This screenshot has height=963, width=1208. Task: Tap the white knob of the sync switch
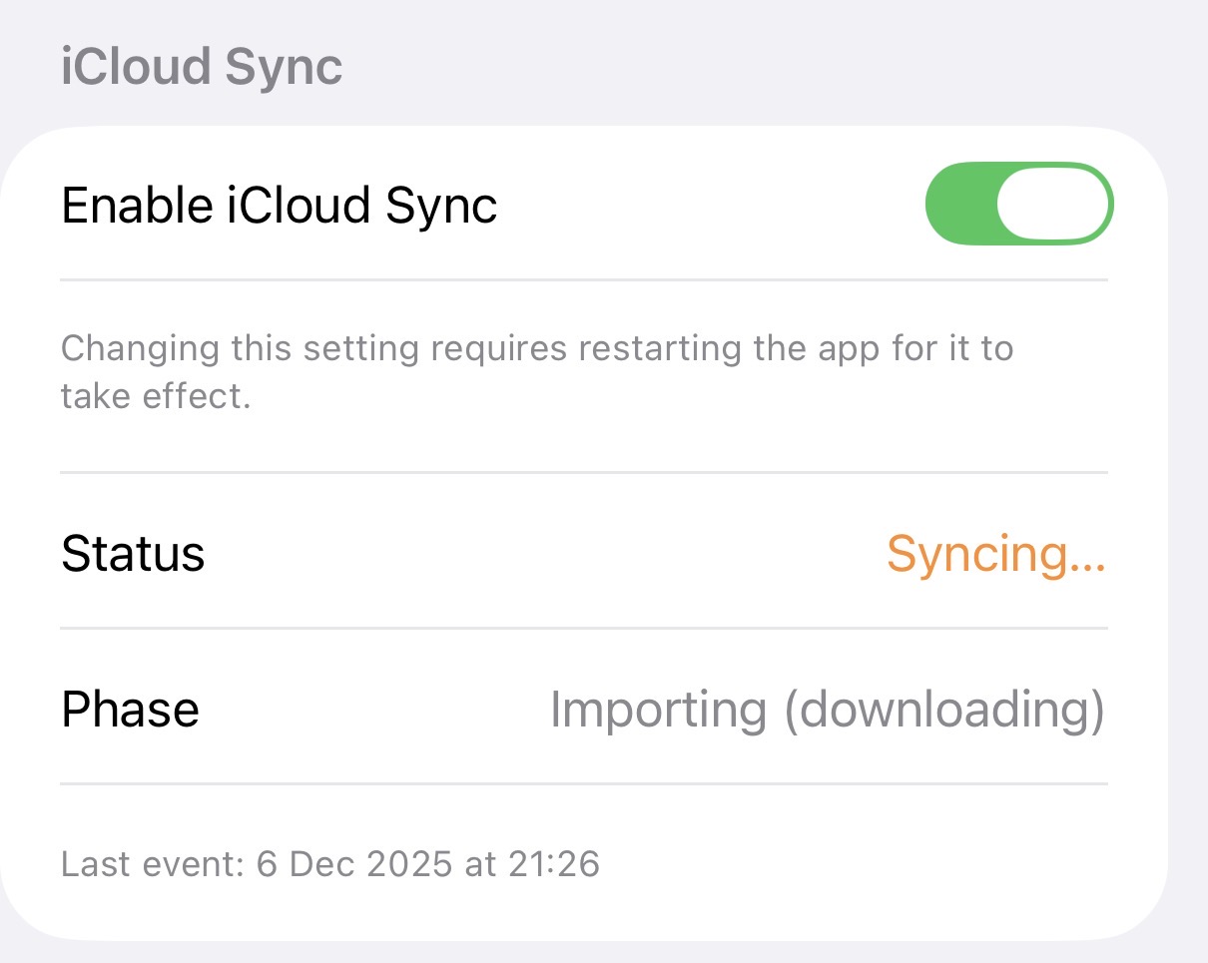tap(1053, 205)
